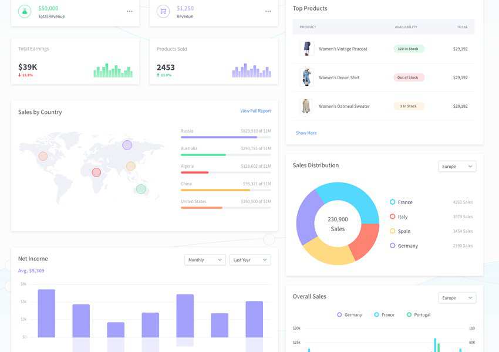499x352 pixels.
Task: Open the three-dot menu on the $50,000 card
Action: 129,11
